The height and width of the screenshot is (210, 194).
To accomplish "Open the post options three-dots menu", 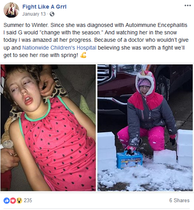I will coord(188,5).
